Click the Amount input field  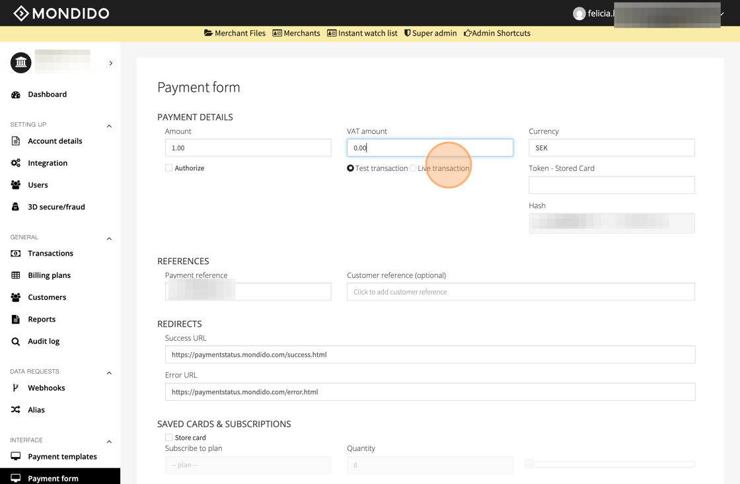(x=248, y=148)
